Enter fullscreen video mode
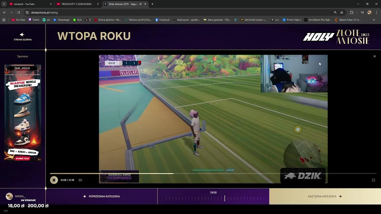The width and height of the screenshot is (381, 214). (x=373, y=180)
